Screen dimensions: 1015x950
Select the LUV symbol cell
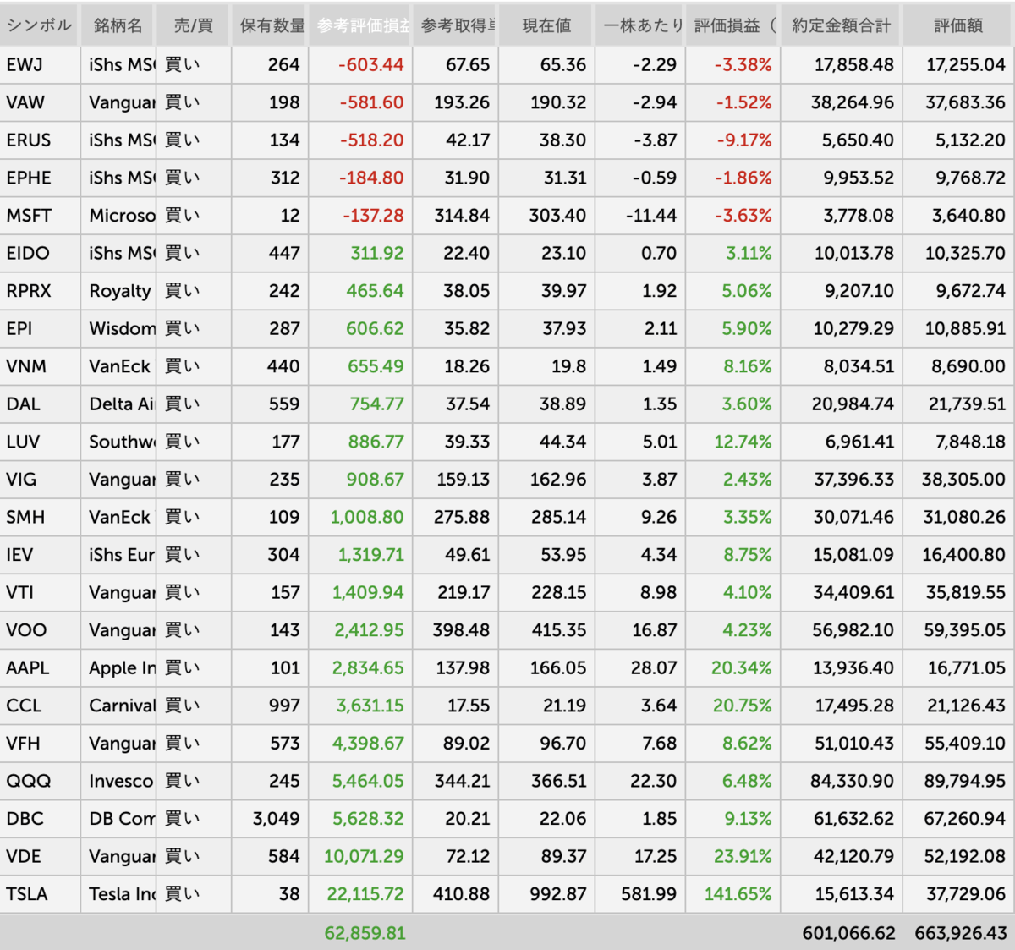40,442
